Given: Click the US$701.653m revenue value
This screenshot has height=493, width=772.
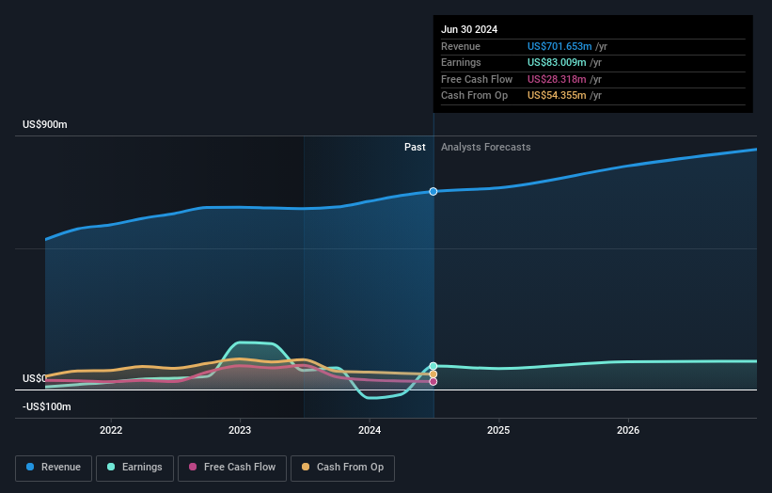Looking at the screenshot, I should [559, 46].
